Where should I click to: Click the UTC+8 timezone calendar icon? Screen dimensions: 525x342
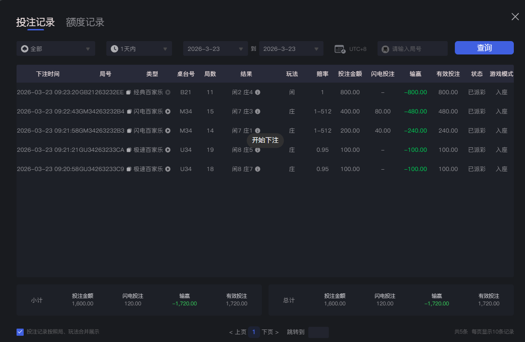click(340, 48)
